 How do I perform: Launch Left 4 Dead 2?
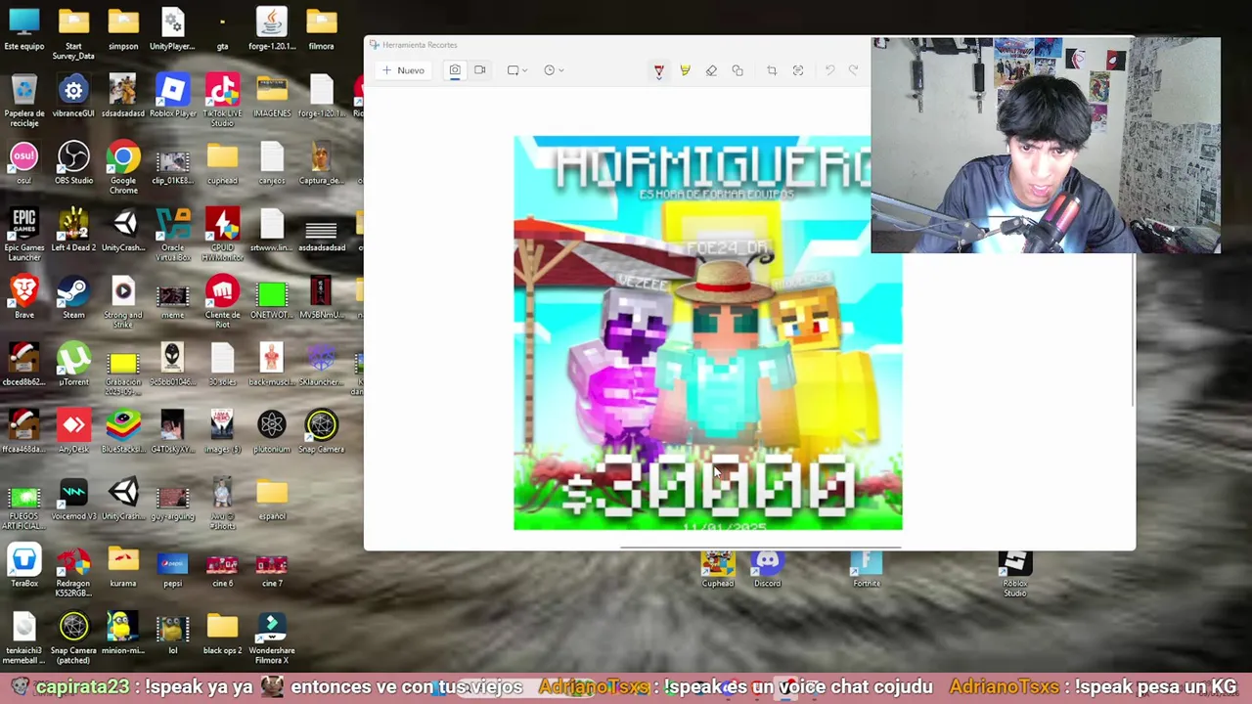coord(73,230)
